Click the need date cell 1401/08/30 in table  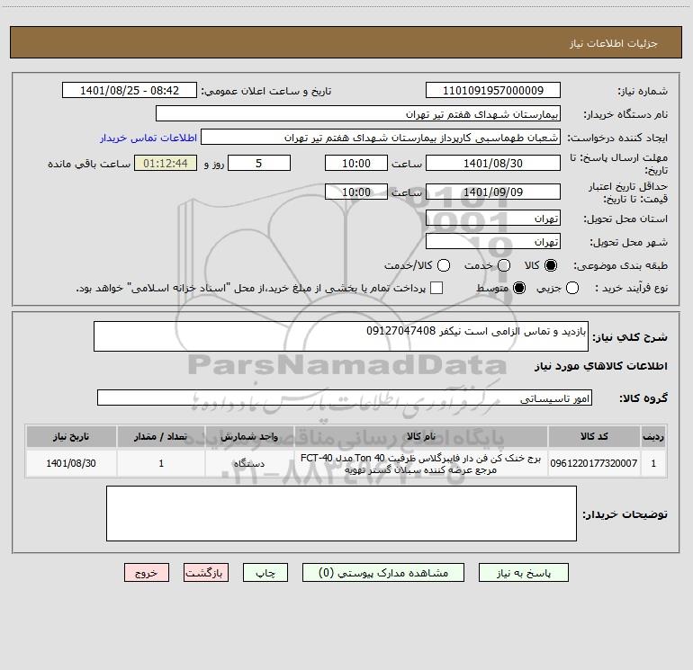click(71, 463)
